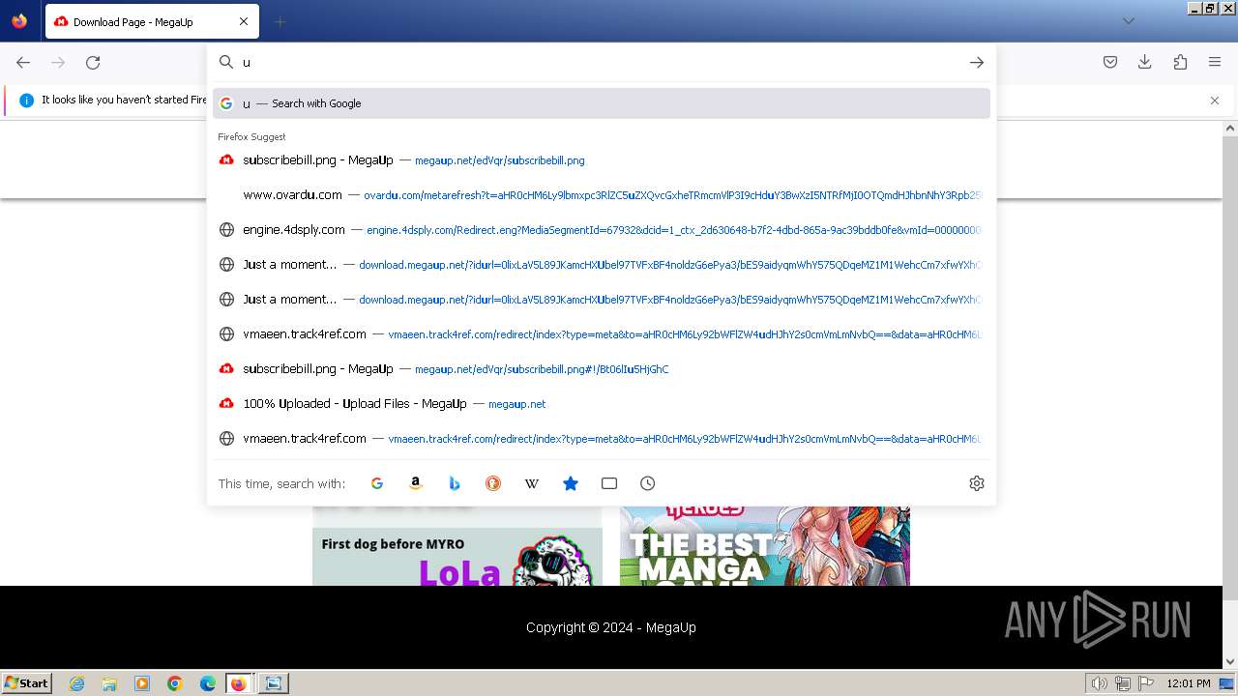The image size is (1238, 696).
Task: Search this time with Google icon
Action: tap(377, 483)
